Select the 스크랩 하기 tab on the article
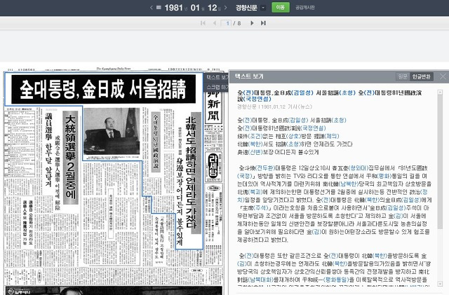The image size is (449, 295). [217, 87]
